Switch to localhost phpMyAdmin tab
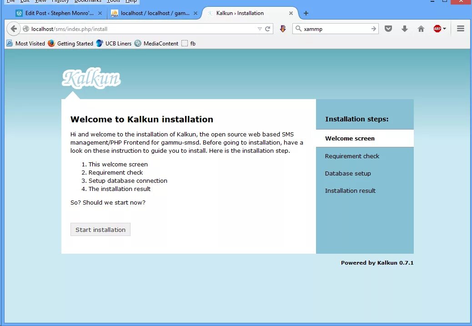Image resolution: width=472 pixels, height=326 pixels. pos(155,13)
